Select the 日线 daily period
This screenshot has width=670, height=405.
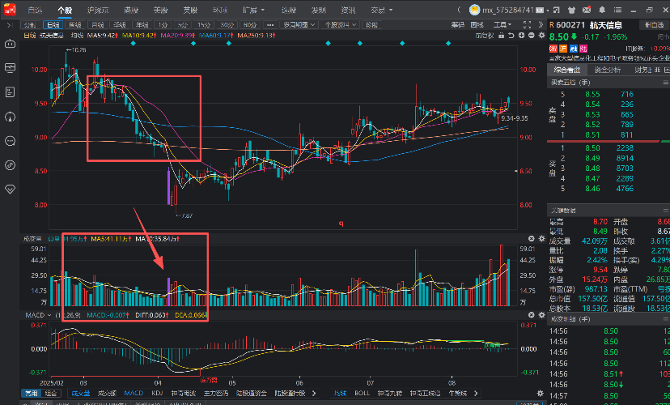[x=53, y=25]
